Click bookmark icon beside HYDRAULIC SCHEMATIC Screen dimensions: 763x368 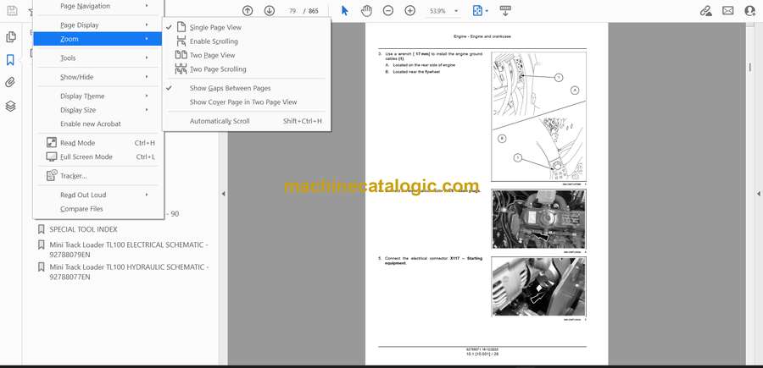(42, 267)
